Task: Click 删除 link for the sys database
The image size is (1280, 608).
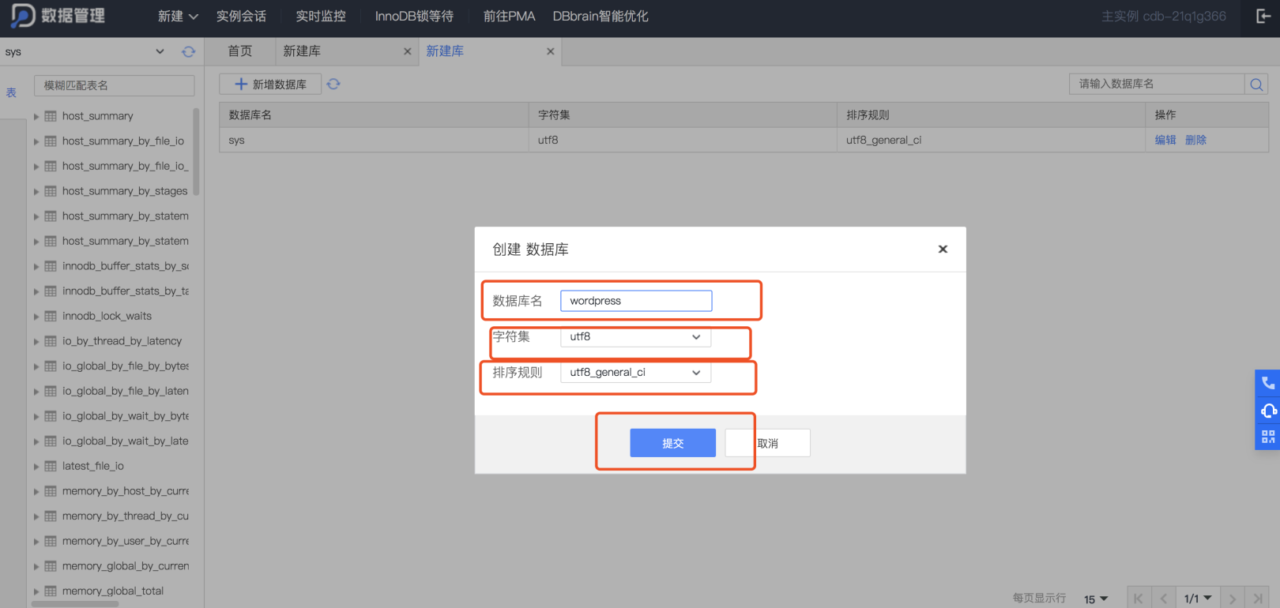Action: [1195, 140]
